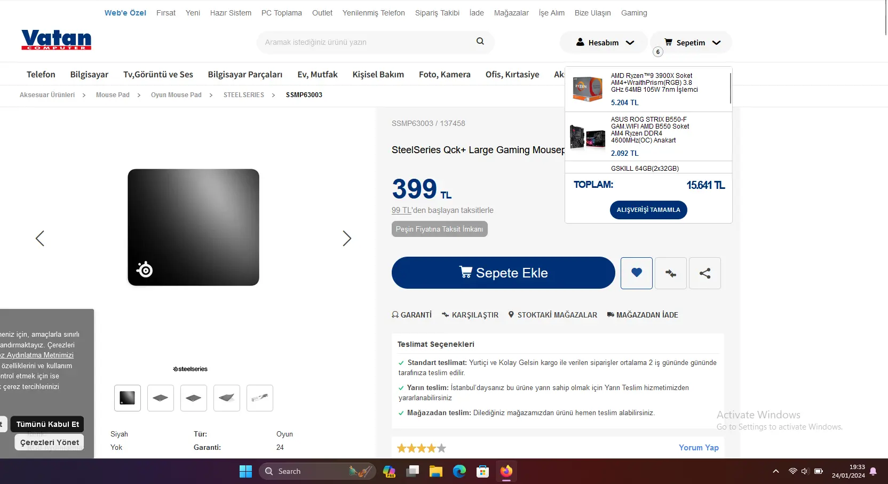Click the cart dropdown scrollbar
Screen dimensions: 888x484
tap(730, 88)
